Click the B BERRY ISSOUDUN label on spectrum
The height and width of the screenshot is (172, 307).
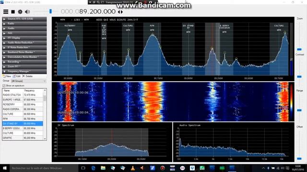point(224,27)
